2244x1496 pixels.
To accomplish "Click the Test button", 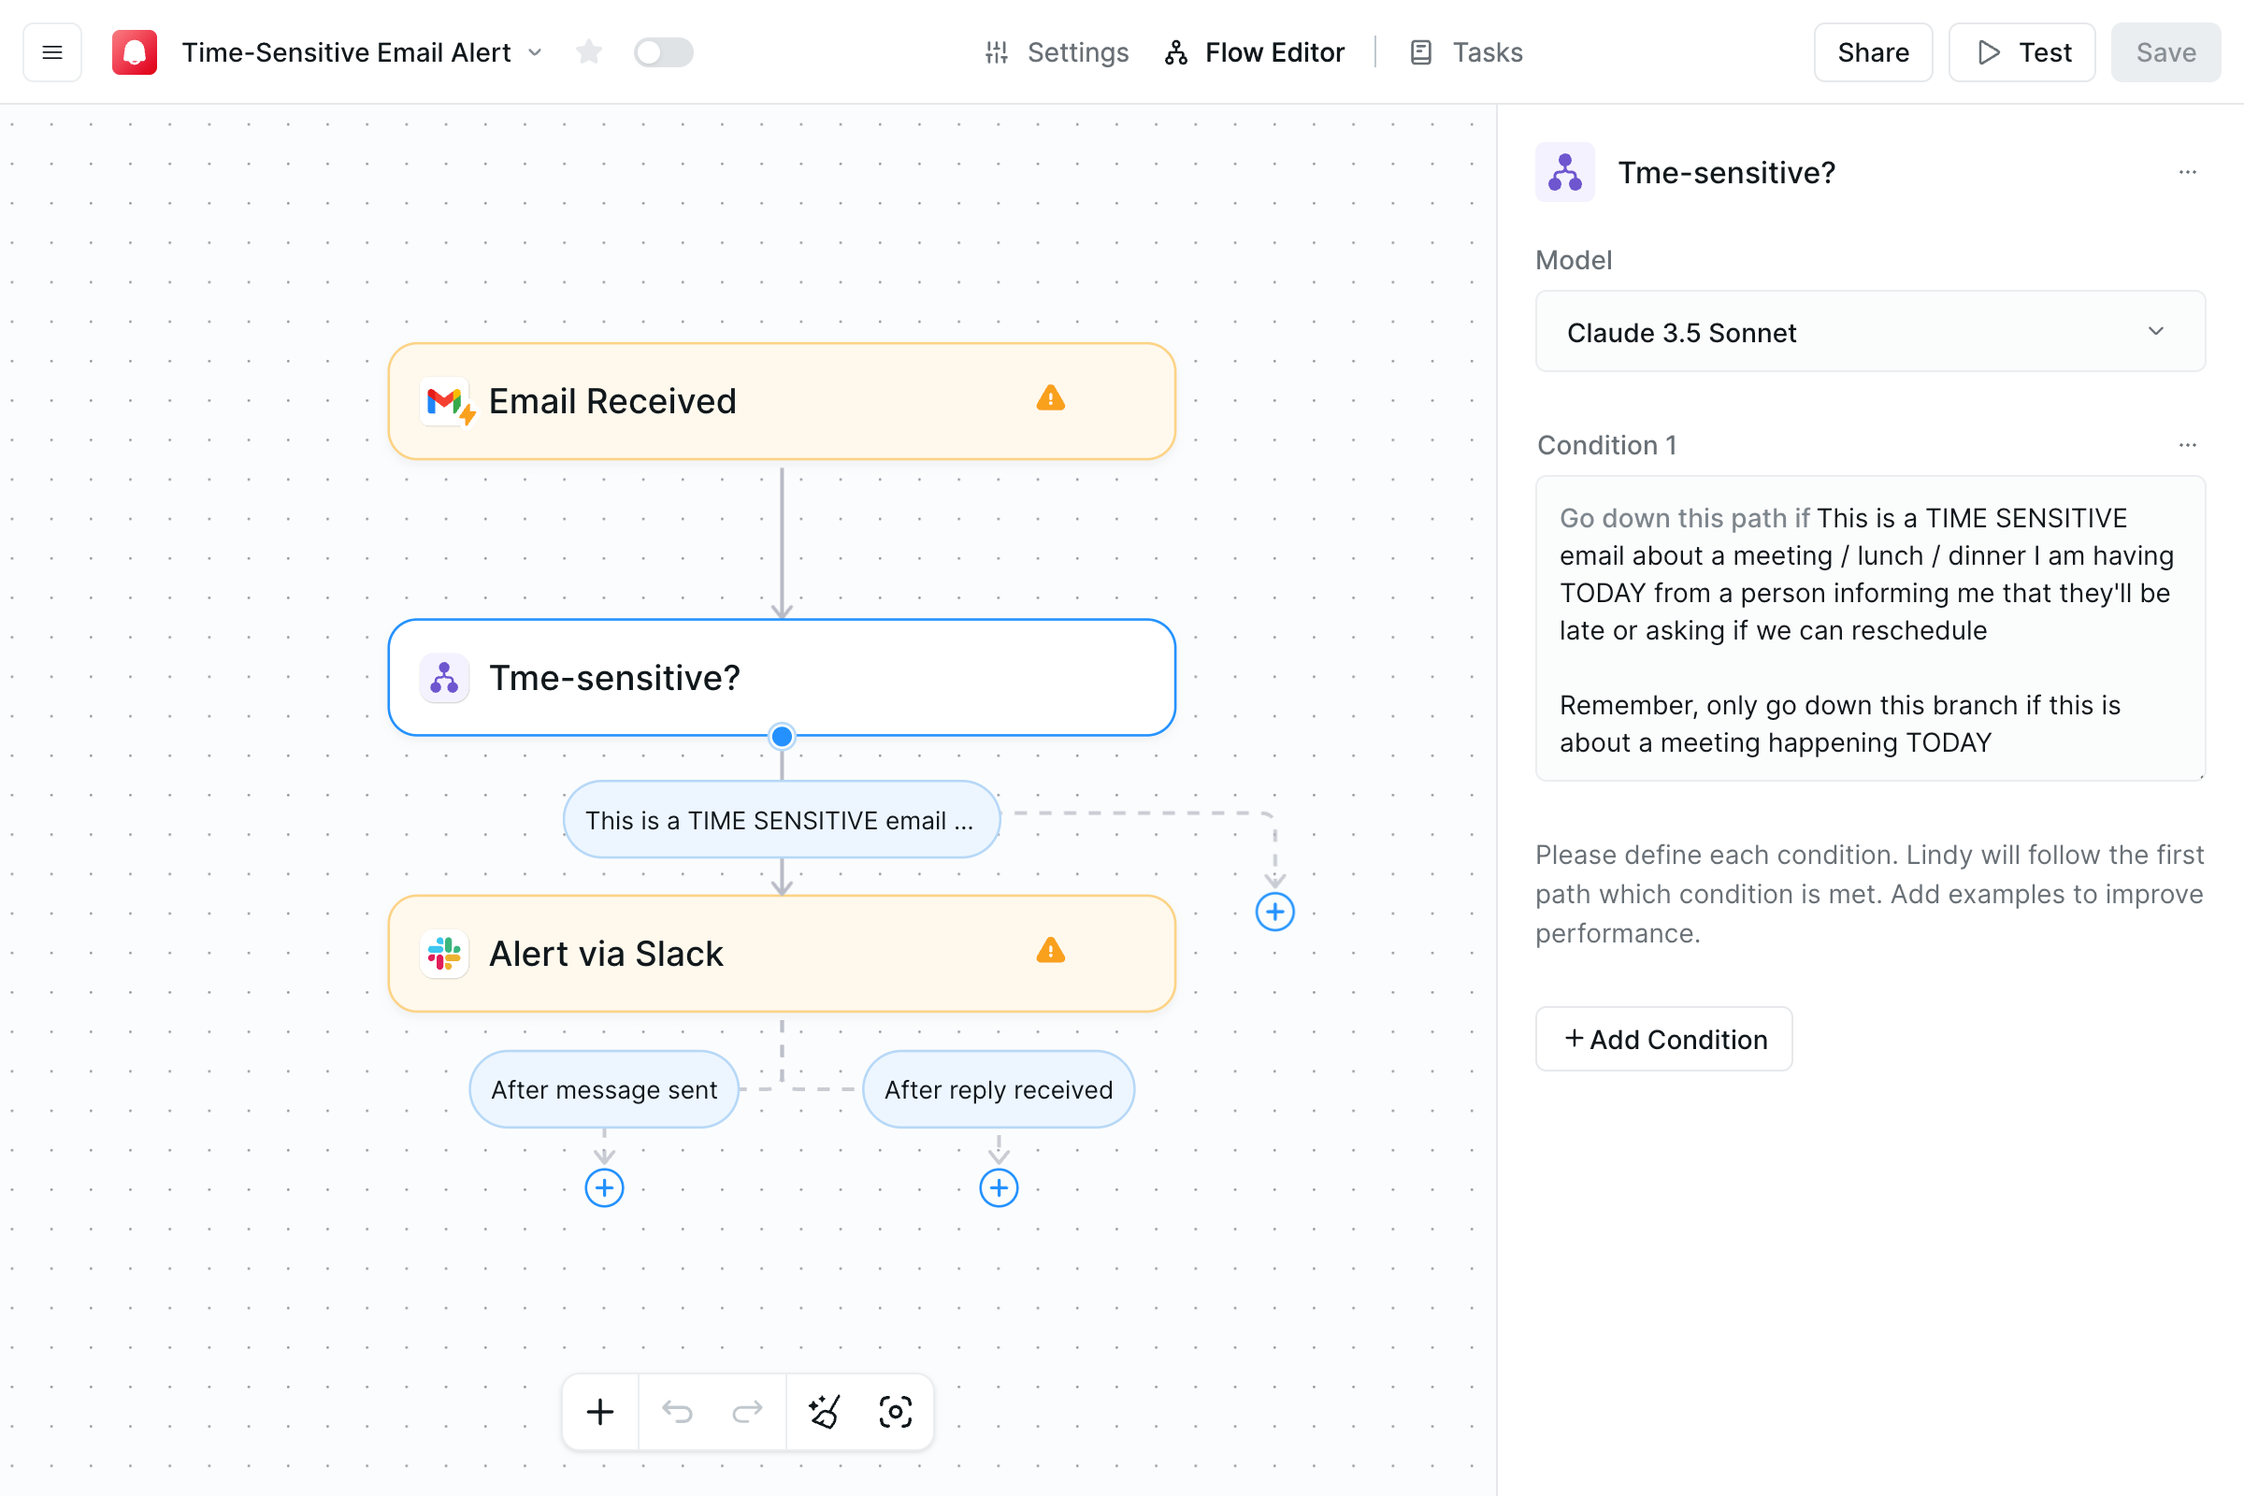I will pyautogui.click(x=2021, y=52).
